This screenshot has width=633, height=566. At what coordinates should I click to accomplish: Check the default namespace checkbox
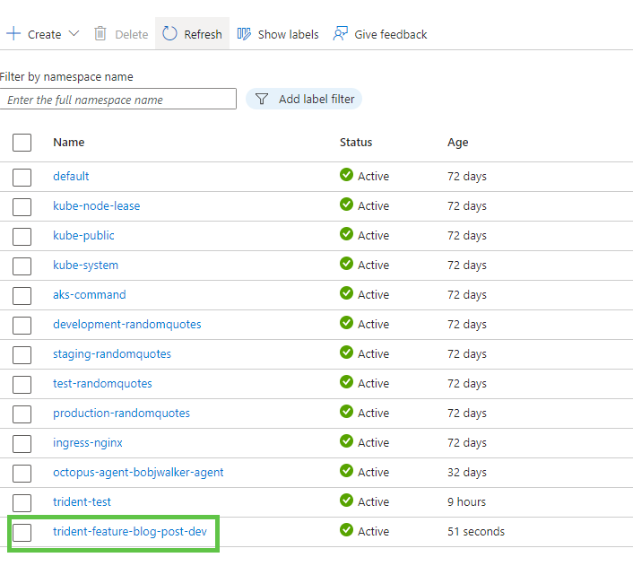[22, 178]
